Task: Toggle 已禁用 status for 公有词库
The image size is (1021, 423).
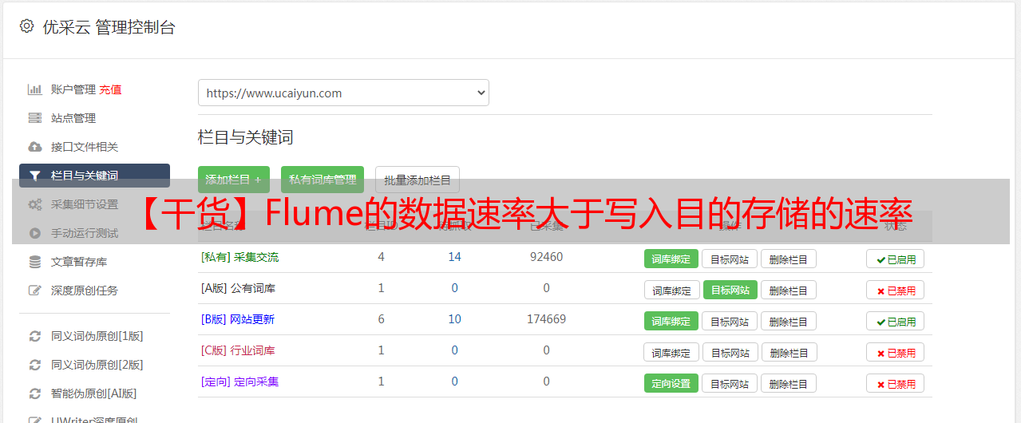Action: (895, 290)
